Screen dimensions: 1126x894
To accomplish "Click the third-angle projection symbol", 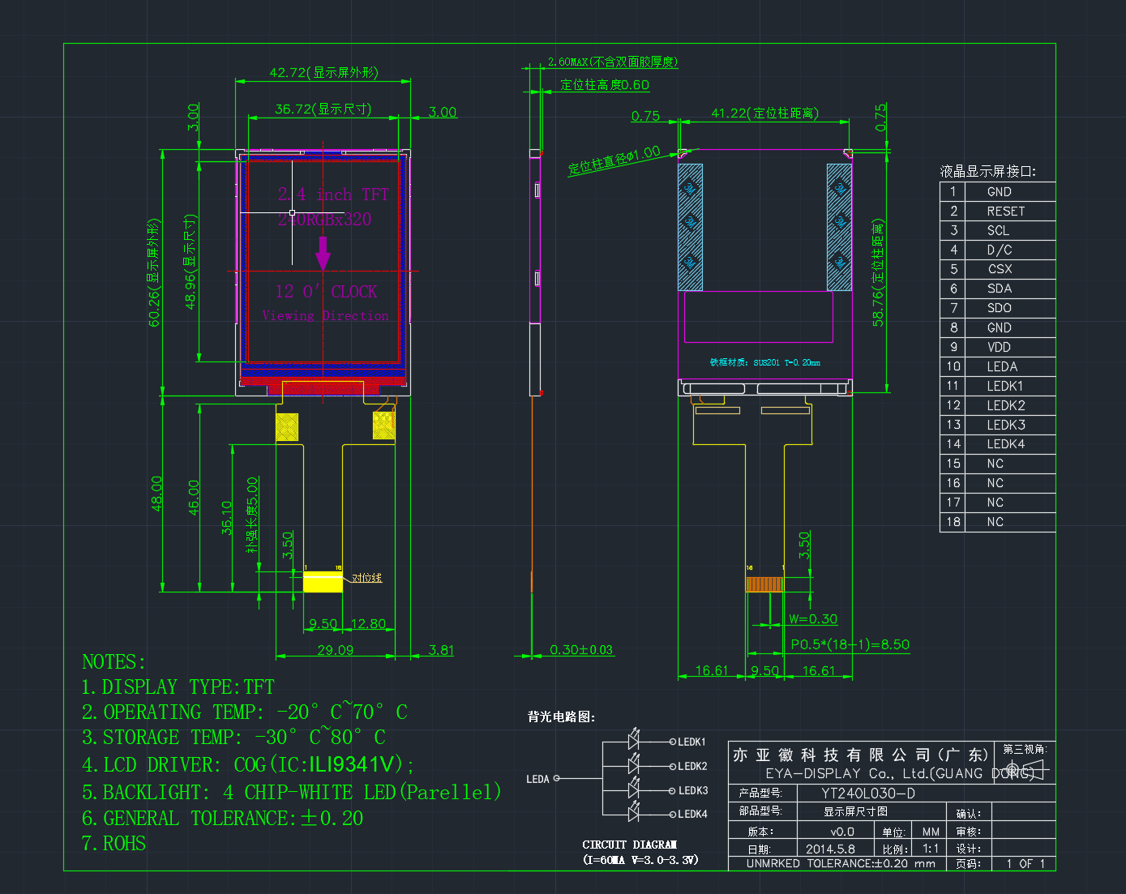I will pyautogui.click(x=1026, y=768).
